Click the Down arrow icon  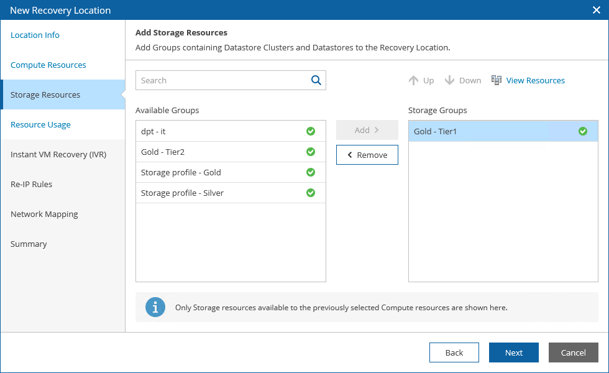[450, 80]
